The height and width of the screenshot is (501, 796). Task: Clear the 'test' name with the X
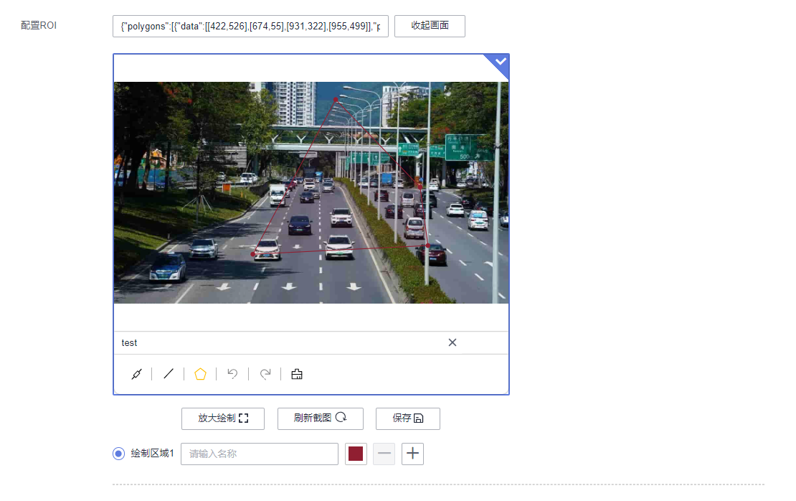tap(453, 342)
